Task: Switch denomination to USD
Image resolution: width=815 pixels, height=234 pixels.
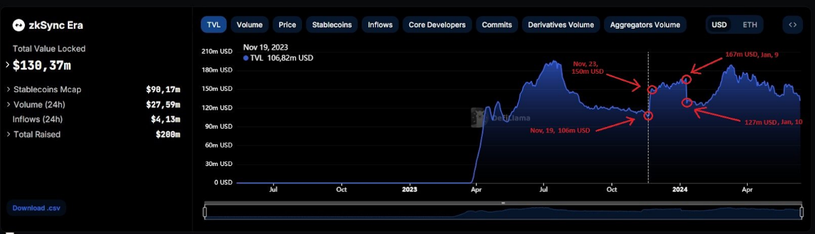Action: click(x=719, y=25)
